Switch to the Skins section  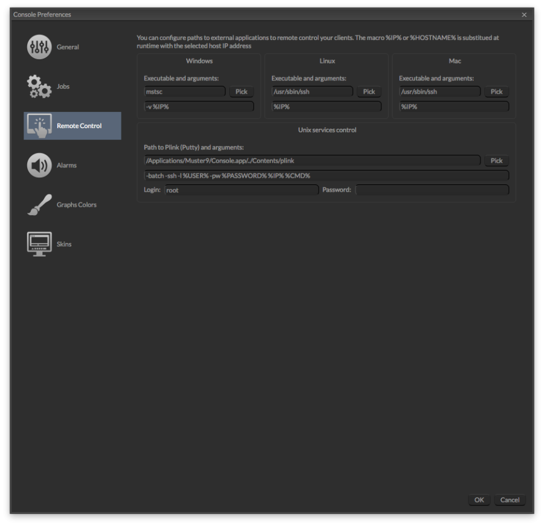click(64, 244)
